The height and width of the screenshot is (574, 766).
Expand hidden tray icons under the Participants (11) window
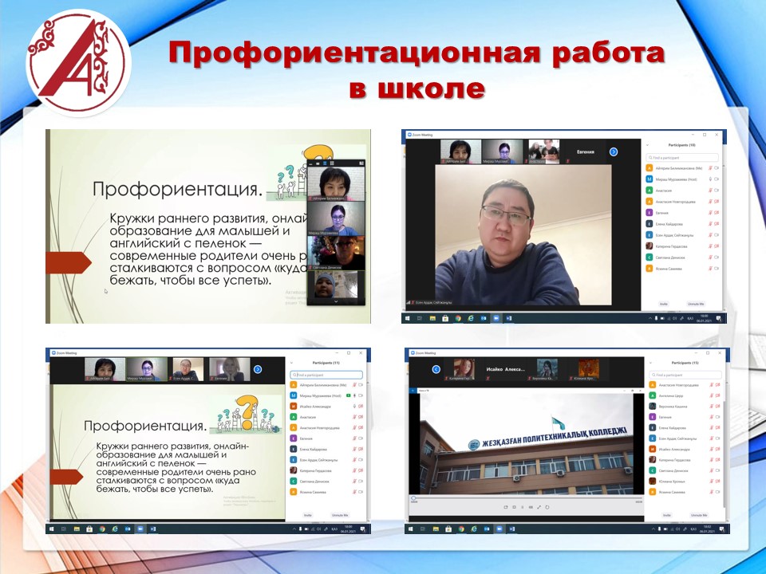(x=294, y=529)
